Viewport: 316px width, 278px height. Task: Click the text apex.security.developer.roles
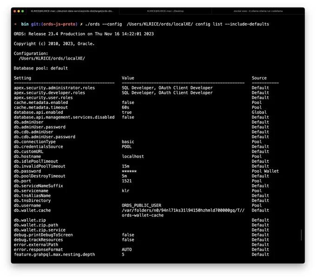pyautogui.click(x=49, y=93)
